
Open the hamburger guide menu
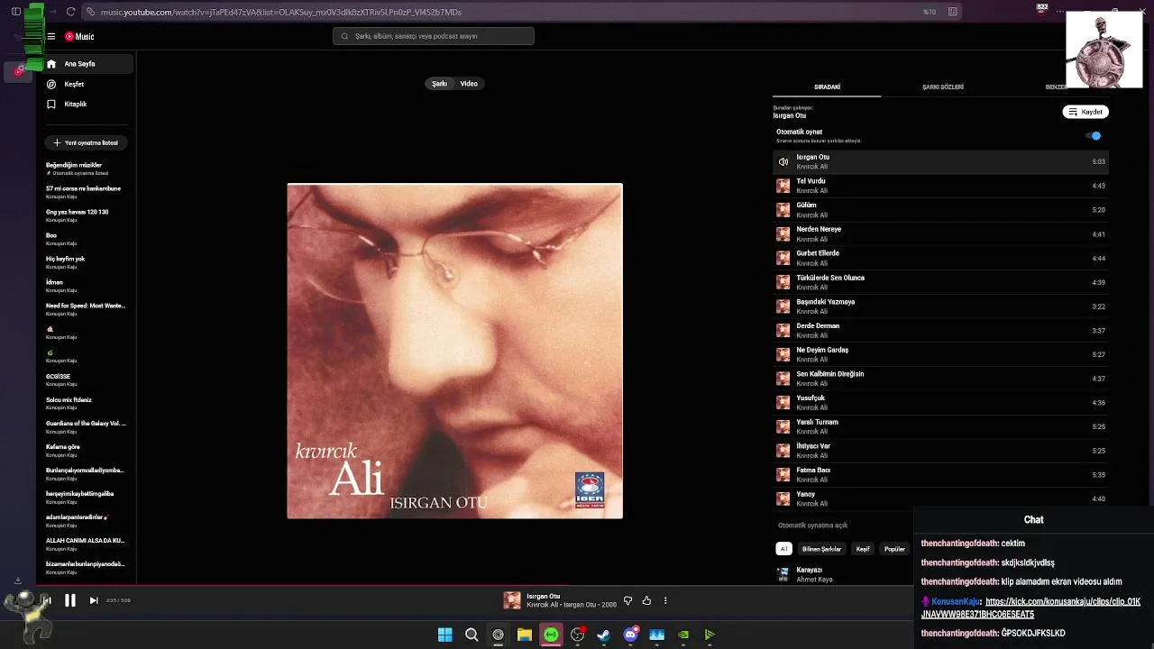coord(51,37)
